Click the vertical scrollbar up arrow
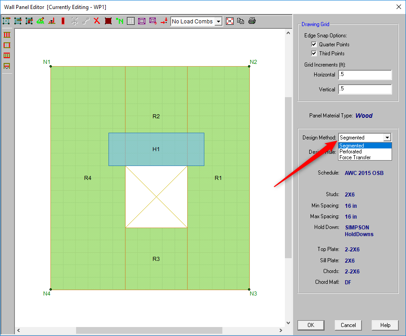Image resolution: width=406 pixels, height=336 pixels. coord(288,33)
